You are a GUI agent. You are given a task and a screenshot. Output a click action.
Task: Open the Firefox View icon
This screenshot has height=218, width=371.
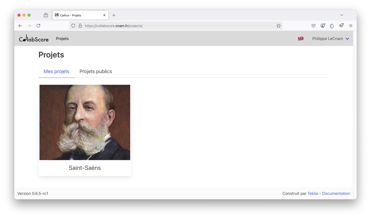pyautogui.click(x=46, y=15)
